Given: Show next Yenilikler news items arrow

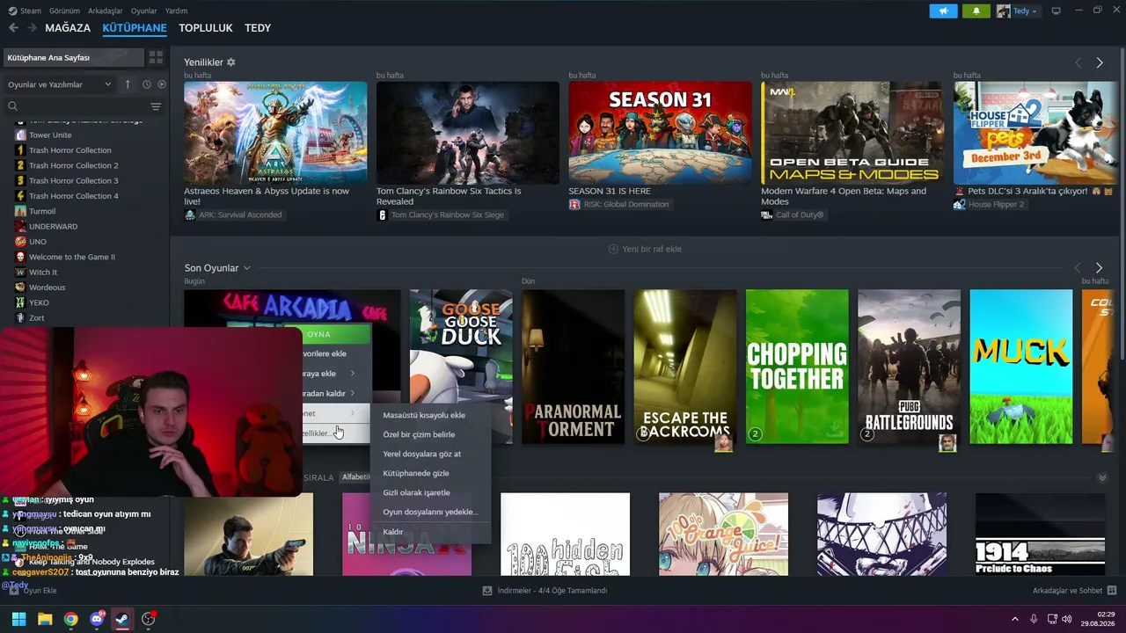Looking at the screenshot, I should pos(1100,62).
